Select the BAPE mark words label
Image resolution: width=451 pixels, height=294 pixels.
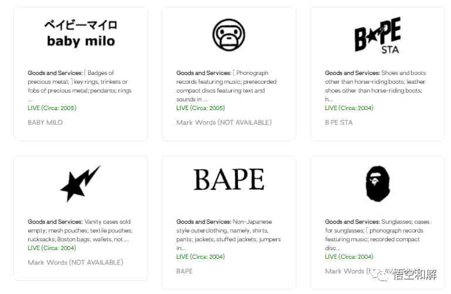[x=184, y=271]
